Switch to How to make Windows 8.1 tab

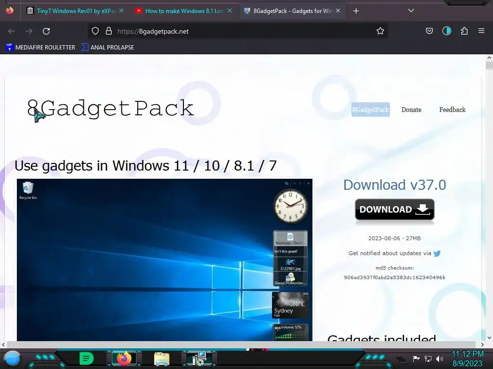pos(184,11)
